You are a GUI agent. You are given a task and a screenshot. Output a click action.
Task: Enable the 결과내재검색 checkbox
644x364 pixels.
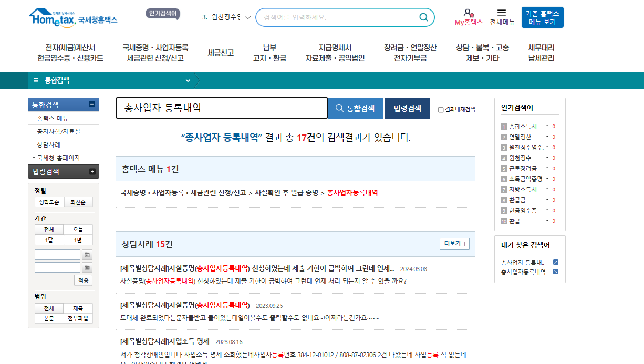tap(440, 108)
